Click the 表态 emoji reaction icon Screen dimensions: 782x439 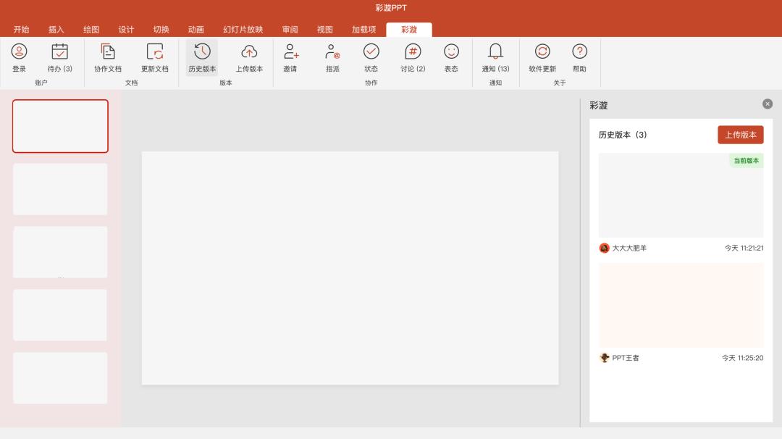[451, 58]
